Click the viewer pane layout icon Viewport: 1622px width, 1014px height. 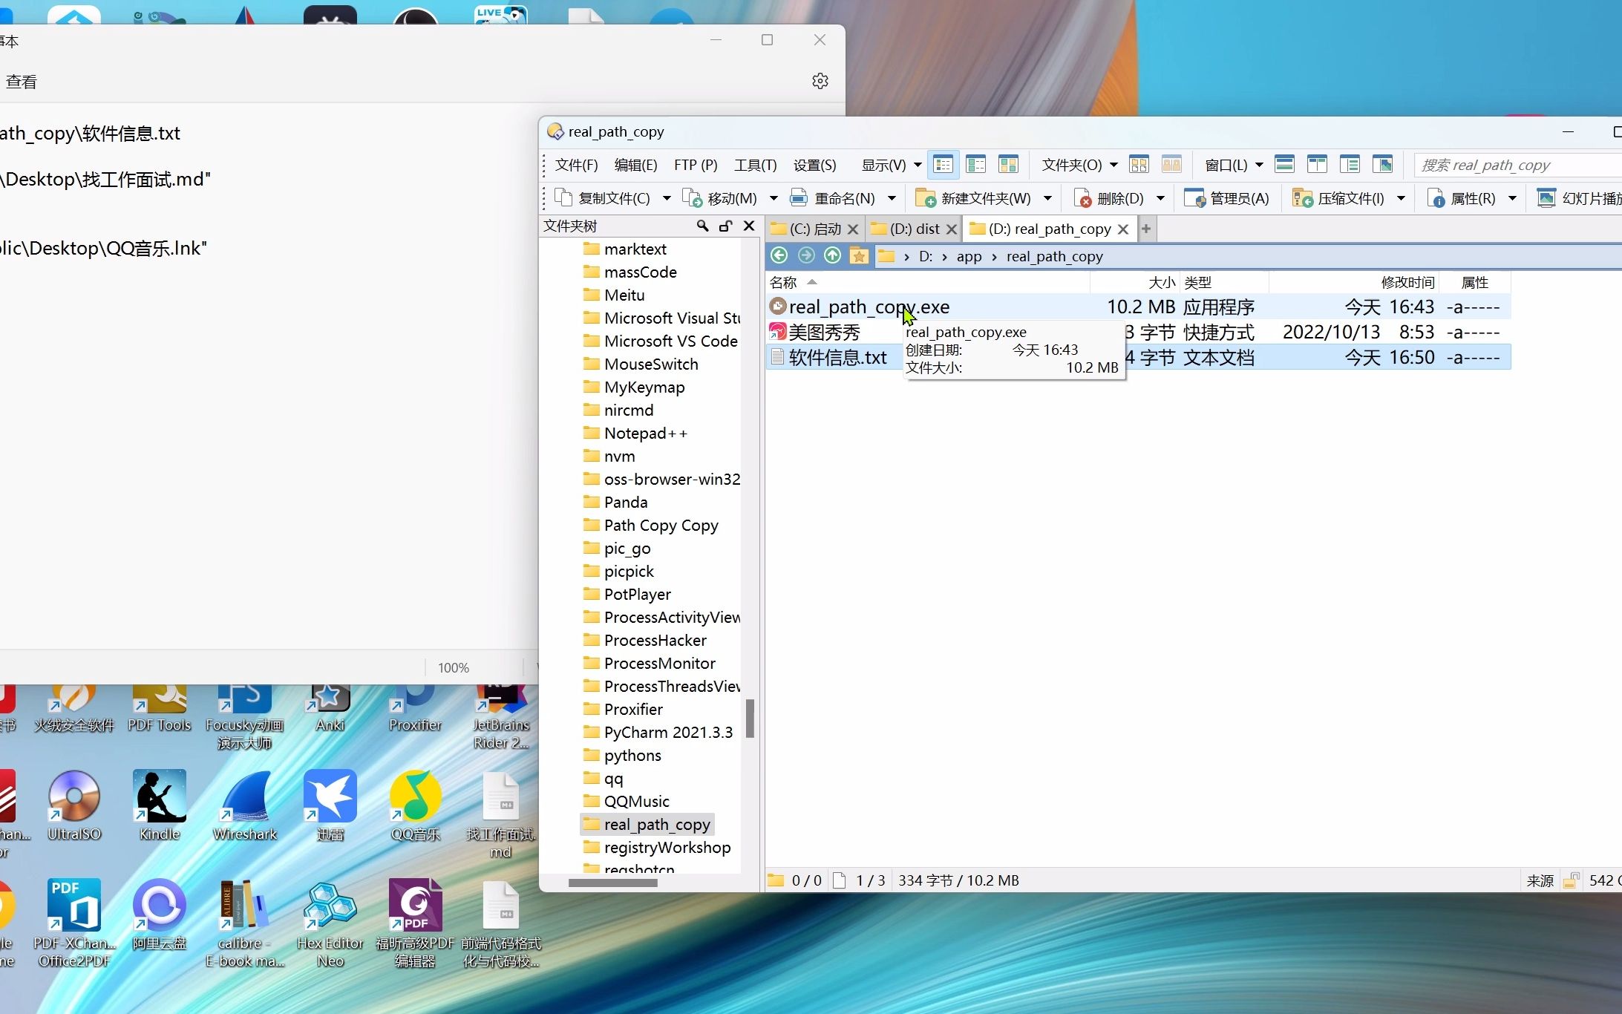[x=1383, y=164]
